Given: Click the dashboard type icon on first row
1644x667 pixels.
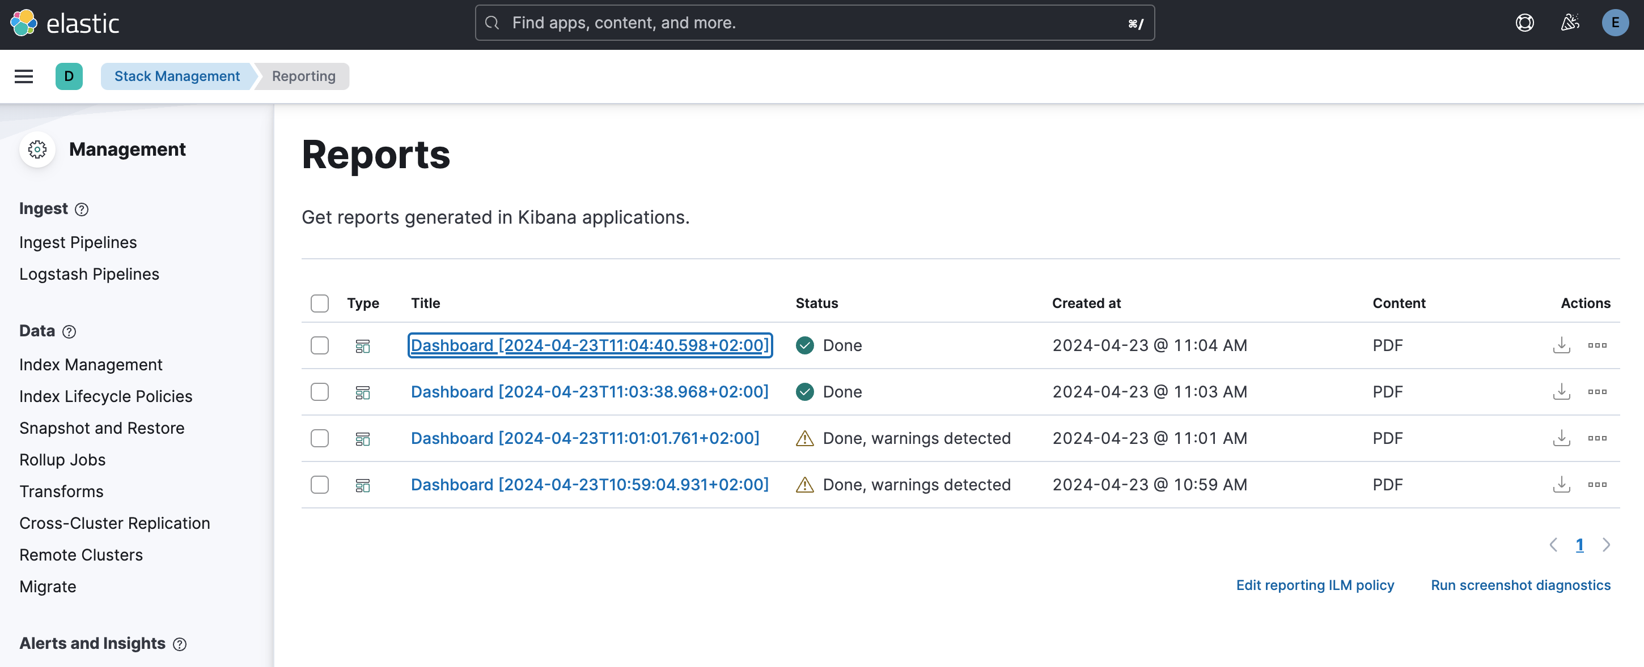Looking at the screenshot, I should click(x=363, y=344).
